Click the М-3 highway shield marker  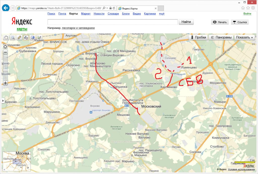tap(126, 106)
